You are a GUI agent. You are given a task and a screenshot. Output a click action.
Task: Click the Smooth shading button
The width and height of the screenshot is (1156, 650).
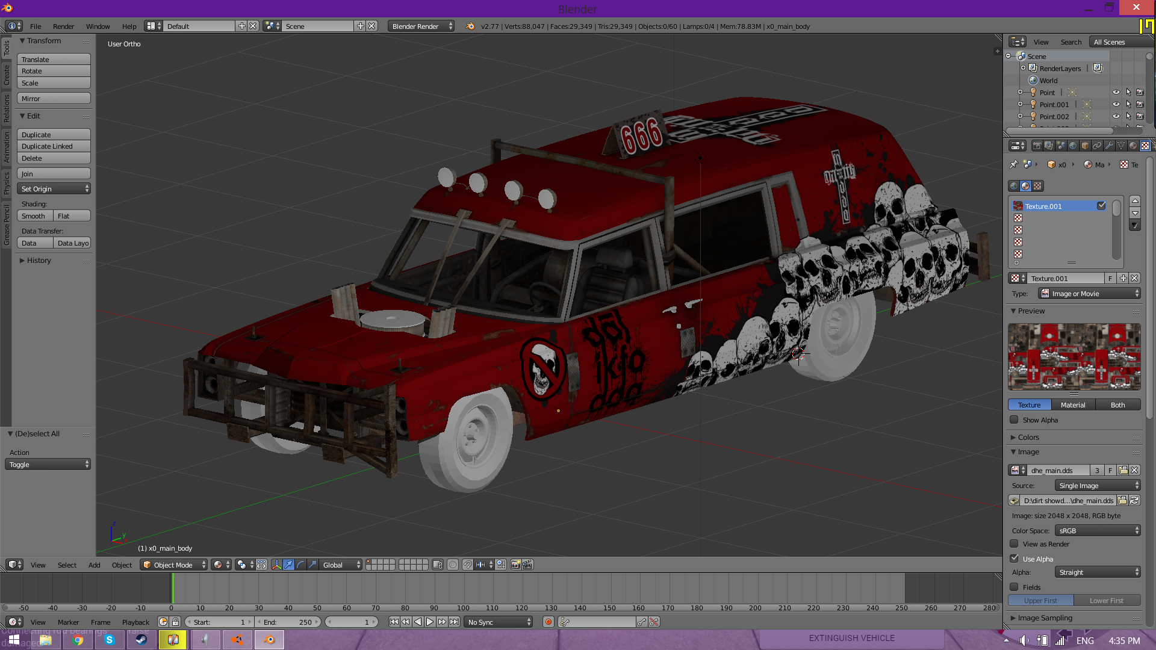(34, 216)
